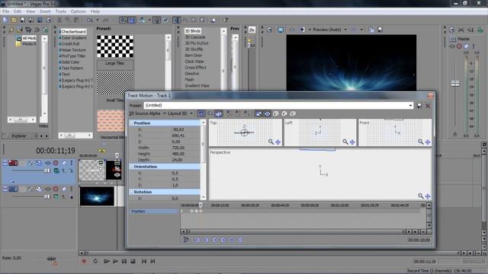Switch to the Explorer tab
The image size is (488, 274).
tap(18, 136)
